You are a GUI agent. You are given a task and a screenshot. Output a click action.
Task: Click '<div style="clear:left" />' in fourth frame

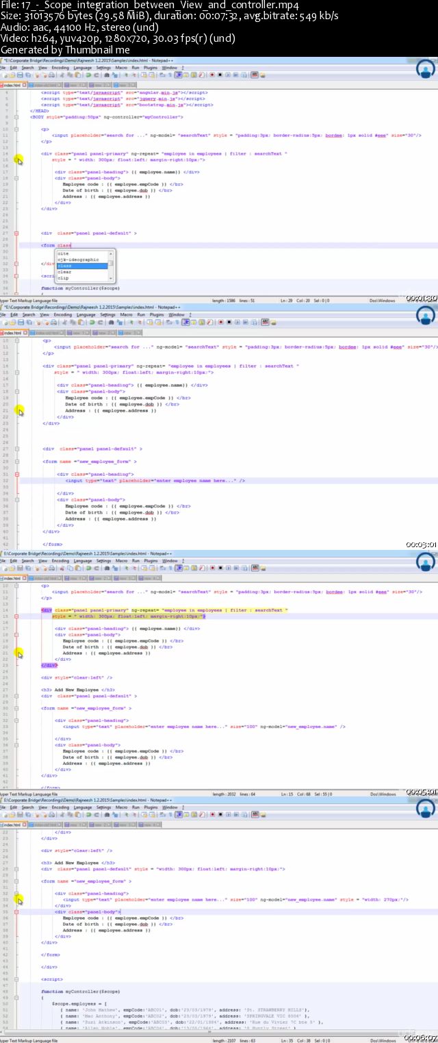coord(77,850)
